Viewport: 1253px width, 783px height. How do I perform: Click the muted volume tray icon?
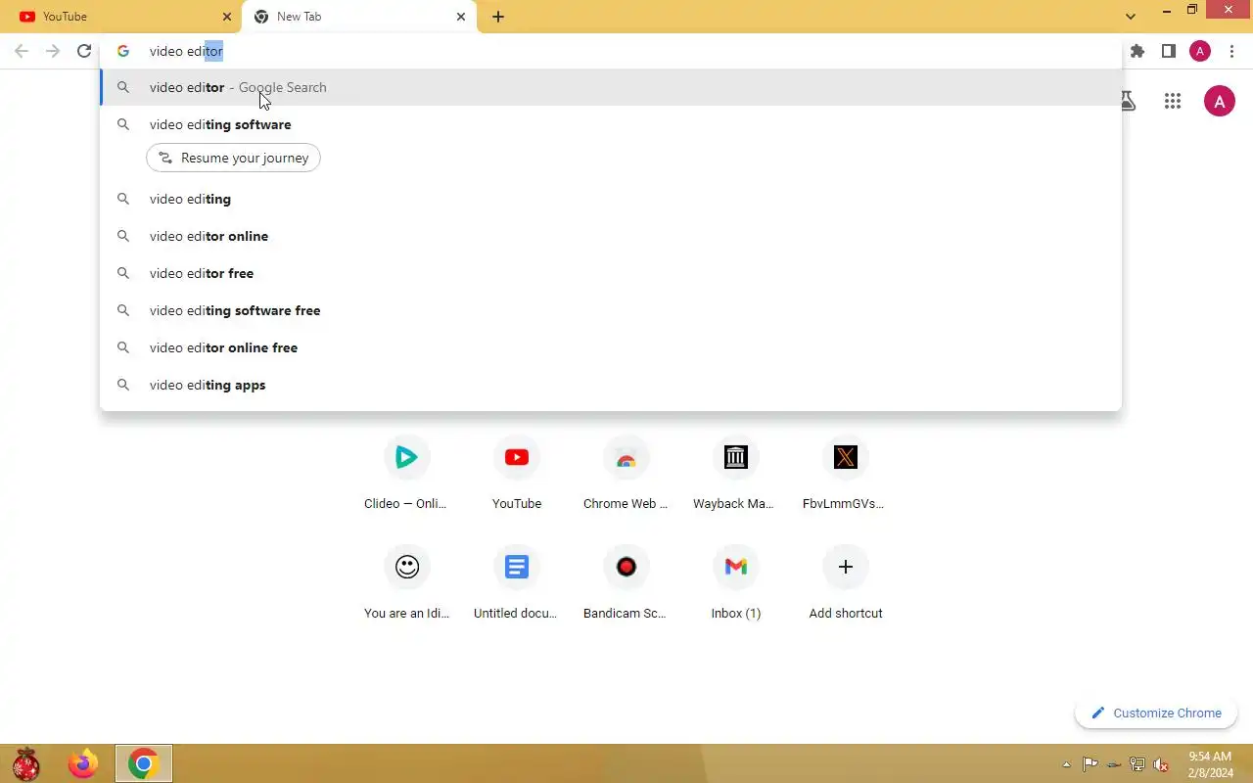coord(1161,764)
